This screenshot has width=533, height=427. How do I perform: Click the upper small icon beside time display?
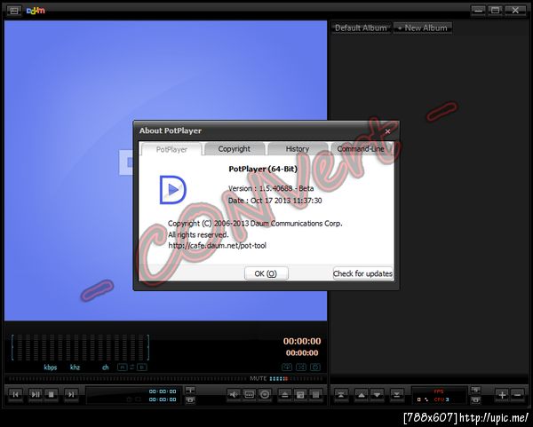pos(190,391)
